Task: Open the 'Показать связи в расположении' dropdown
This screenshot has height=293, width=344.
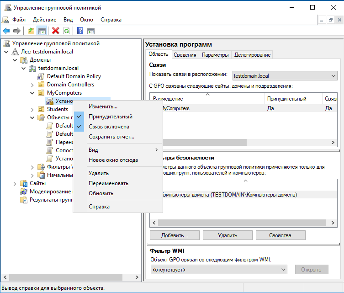Action: click(284, 75)
